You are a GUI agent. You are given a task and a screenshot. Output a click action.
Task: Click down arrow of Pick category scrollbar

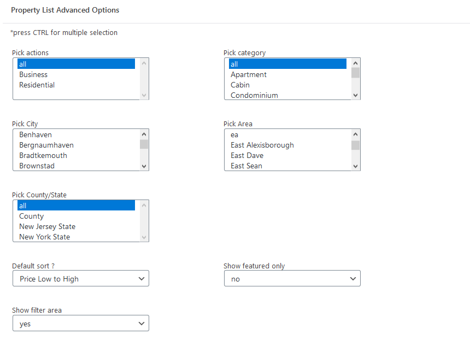(355, 95)
